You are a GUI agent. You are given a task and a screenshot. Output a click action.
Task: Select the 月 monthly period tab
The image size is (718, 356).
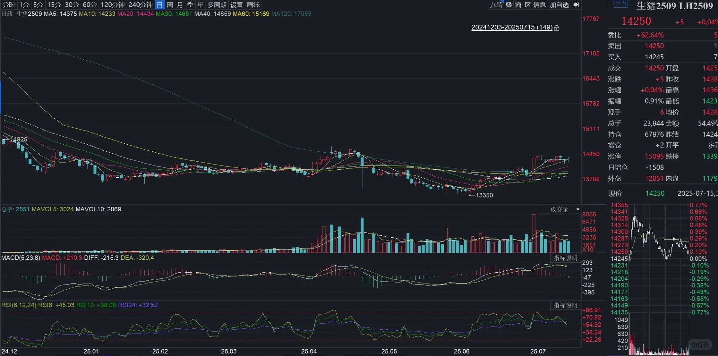(180, 5)
